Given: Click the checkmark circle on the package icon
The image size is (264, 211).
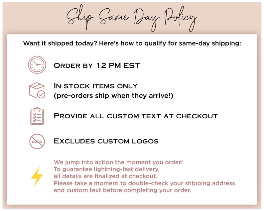Looking at the screenshot, I should (41, 94).
